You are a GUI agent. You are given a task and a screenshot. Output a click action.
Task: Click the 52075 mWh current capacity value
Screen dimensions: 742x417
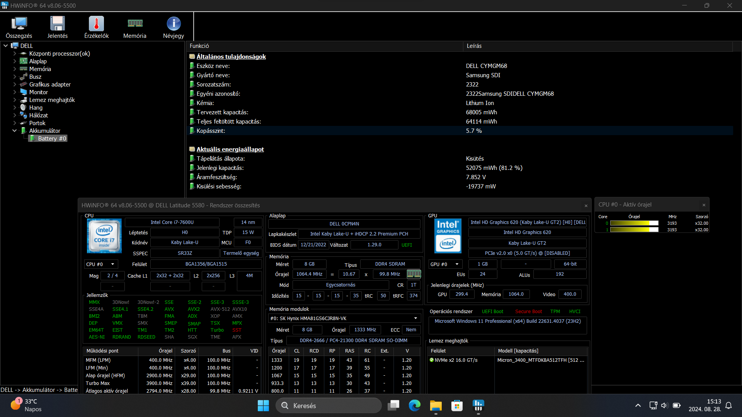pos(494,168)
